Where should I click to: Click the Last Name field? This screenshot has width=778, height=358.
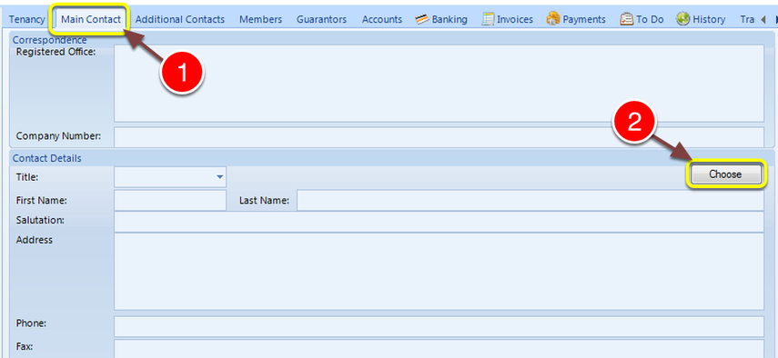coord(530,200)
